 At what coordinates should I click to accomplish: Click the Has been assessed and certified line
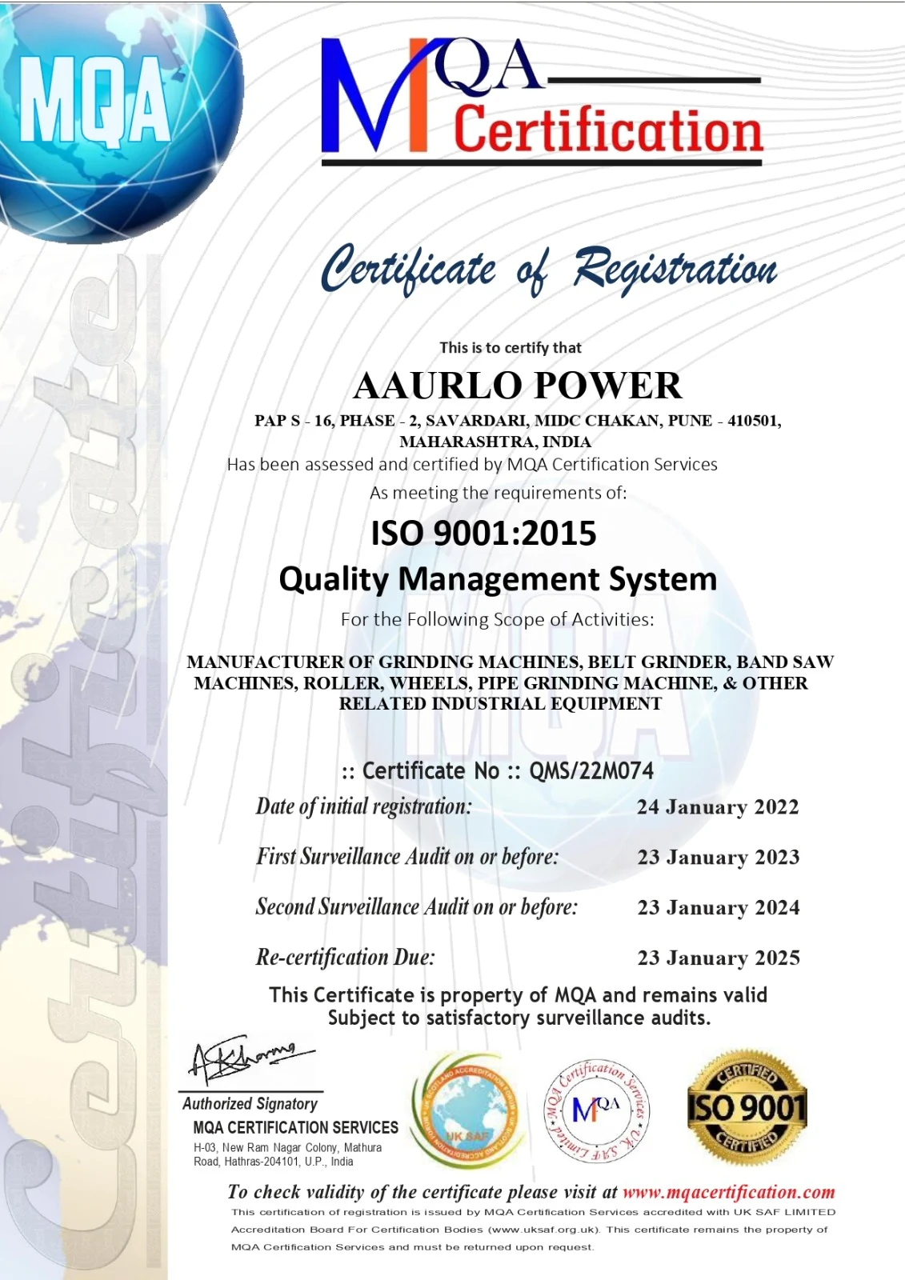pyautogui.click(x=472, y=464)
